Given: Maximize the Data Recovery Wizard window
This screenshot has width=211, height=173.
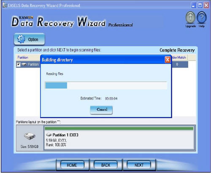Looking at the screenshot, I should pos(200,5).
